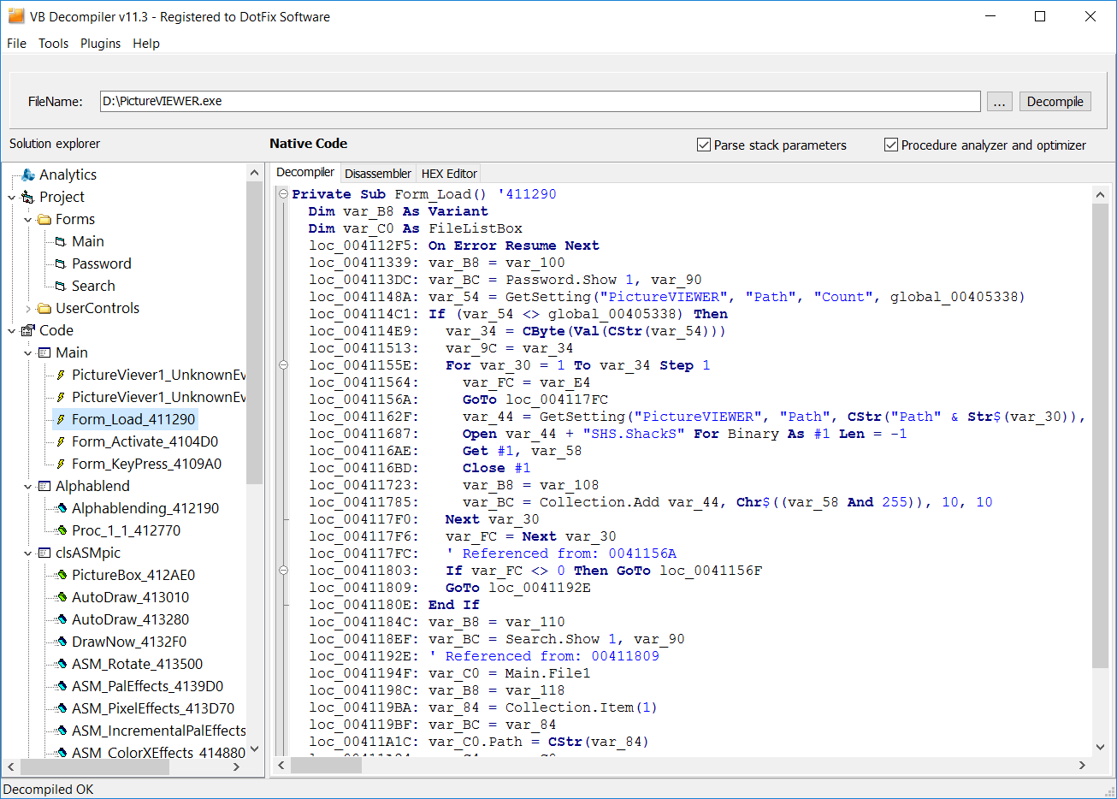Viewport: 1117px width, 799px height.
Task: Select the Password form icon
Action: (61, 263)
